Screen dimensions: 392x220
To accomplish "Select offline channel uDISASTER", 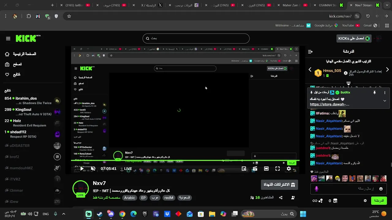I will (32, 145).
